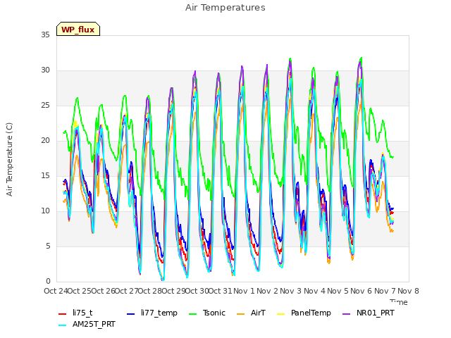This screenshot has height=338, width=451.
Task: Toggle the li77_temp legend entry
Action: [x=152, y=313]
